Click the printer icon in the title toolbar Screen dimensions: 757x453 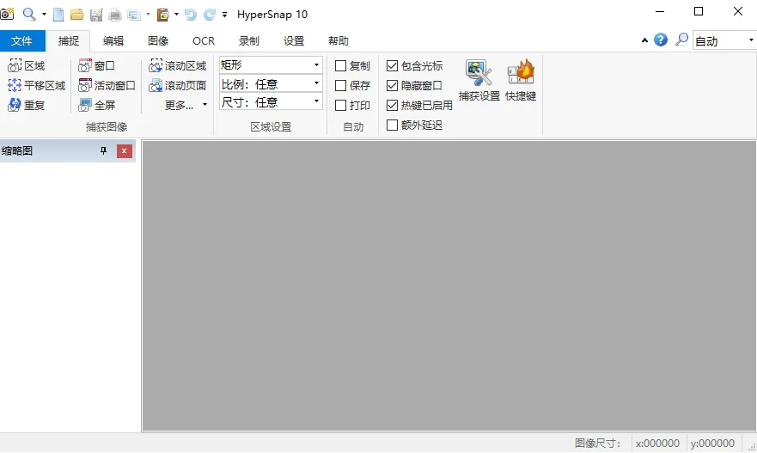point(115,15)
